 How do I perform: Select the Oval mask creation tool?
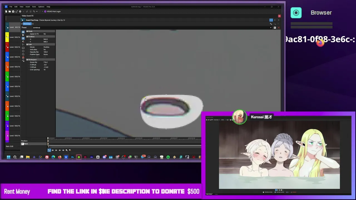(x=23, y=51)
